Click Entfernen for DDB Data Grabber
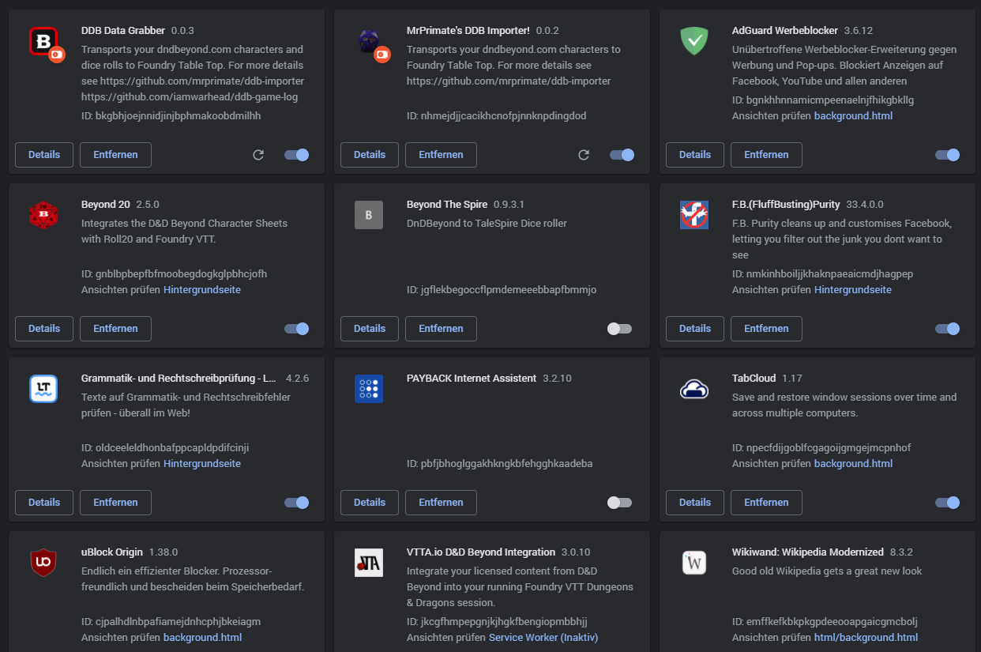981x652 pixels. pos(115,155)
